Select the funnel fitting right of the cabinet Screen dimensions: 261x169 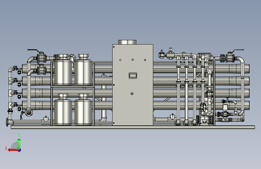172,117
